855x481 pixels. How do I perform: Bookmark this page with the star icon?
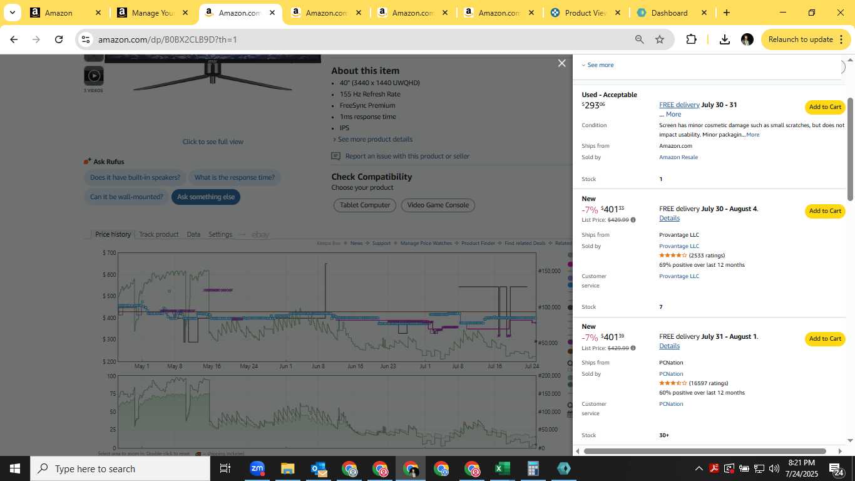tap(660, 39)
